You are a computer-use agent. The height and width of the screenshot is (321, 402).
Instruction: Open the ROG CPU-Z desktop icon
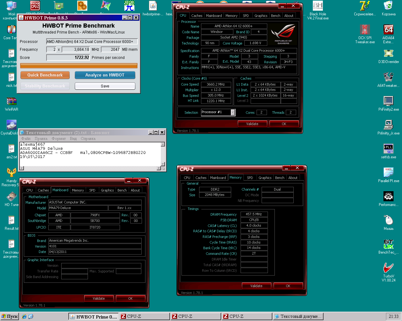[35, 6]
